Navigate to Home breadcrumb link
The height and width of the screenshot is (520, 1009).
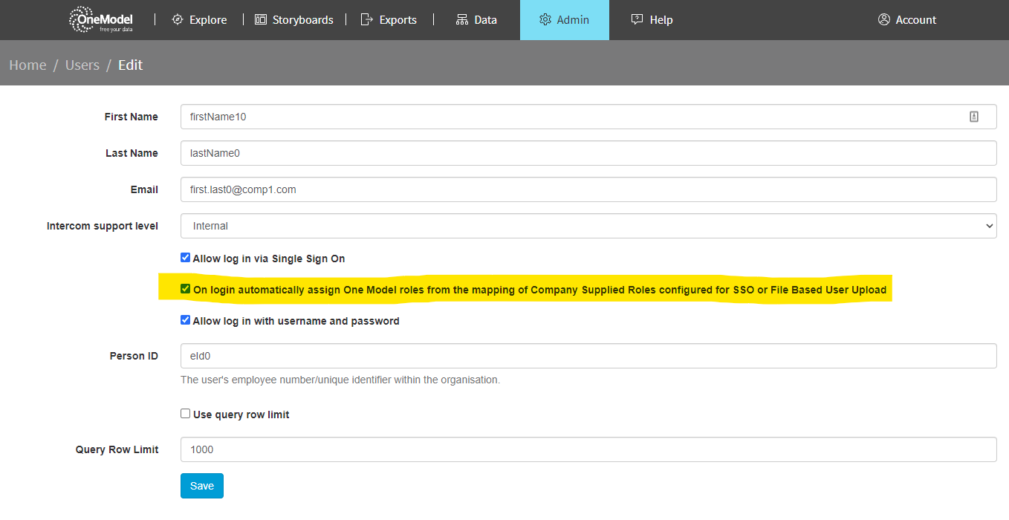tap(27, 65)
